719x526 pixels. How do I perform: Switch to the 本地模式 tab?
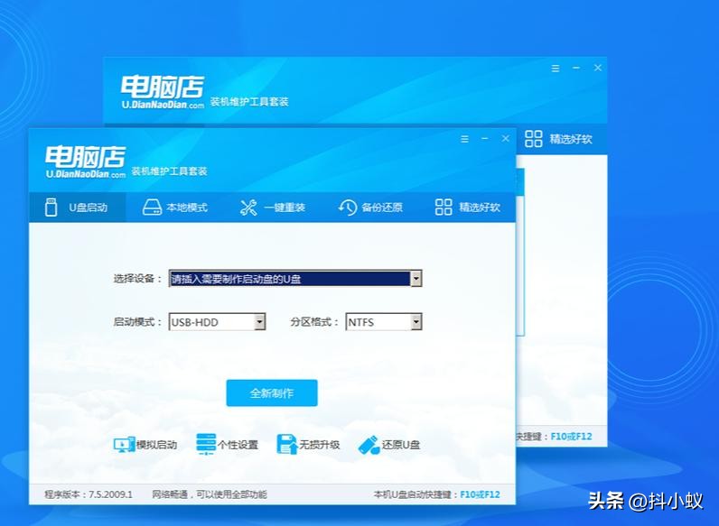[174, 208]
